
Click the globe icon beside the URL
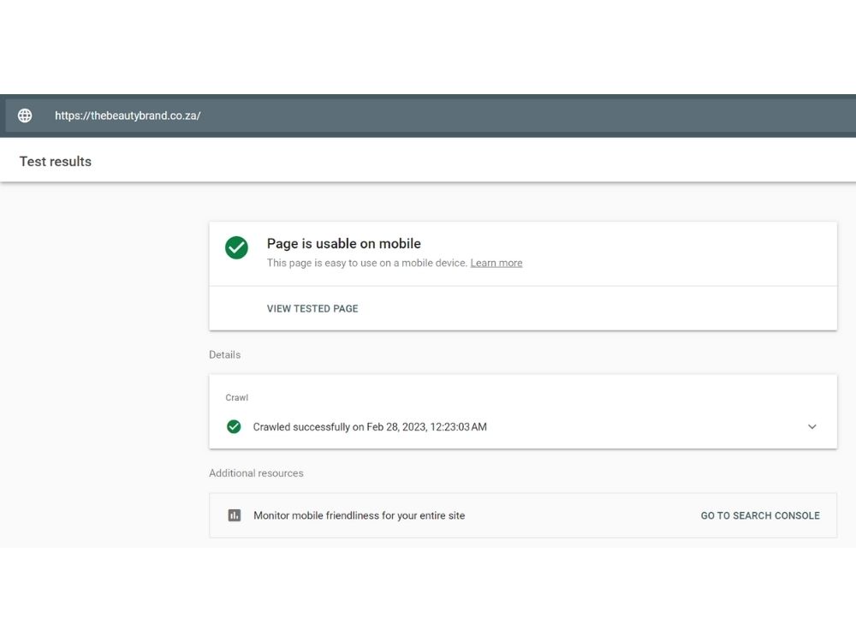(x=25, y=116)
